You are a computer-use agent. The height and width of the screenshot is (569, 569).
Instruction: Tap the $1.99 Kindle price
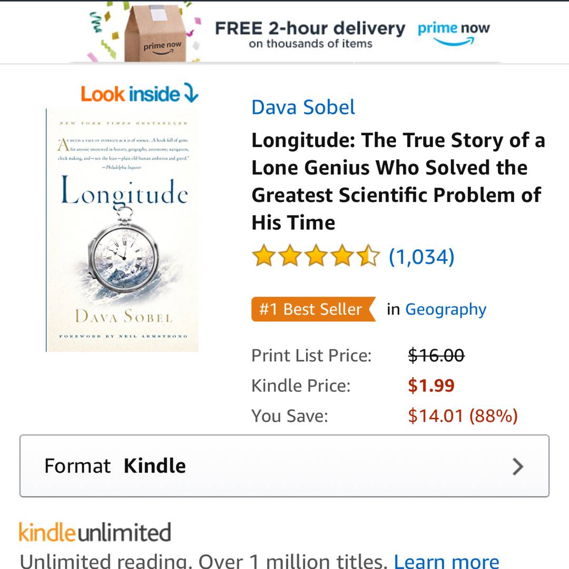431,385
